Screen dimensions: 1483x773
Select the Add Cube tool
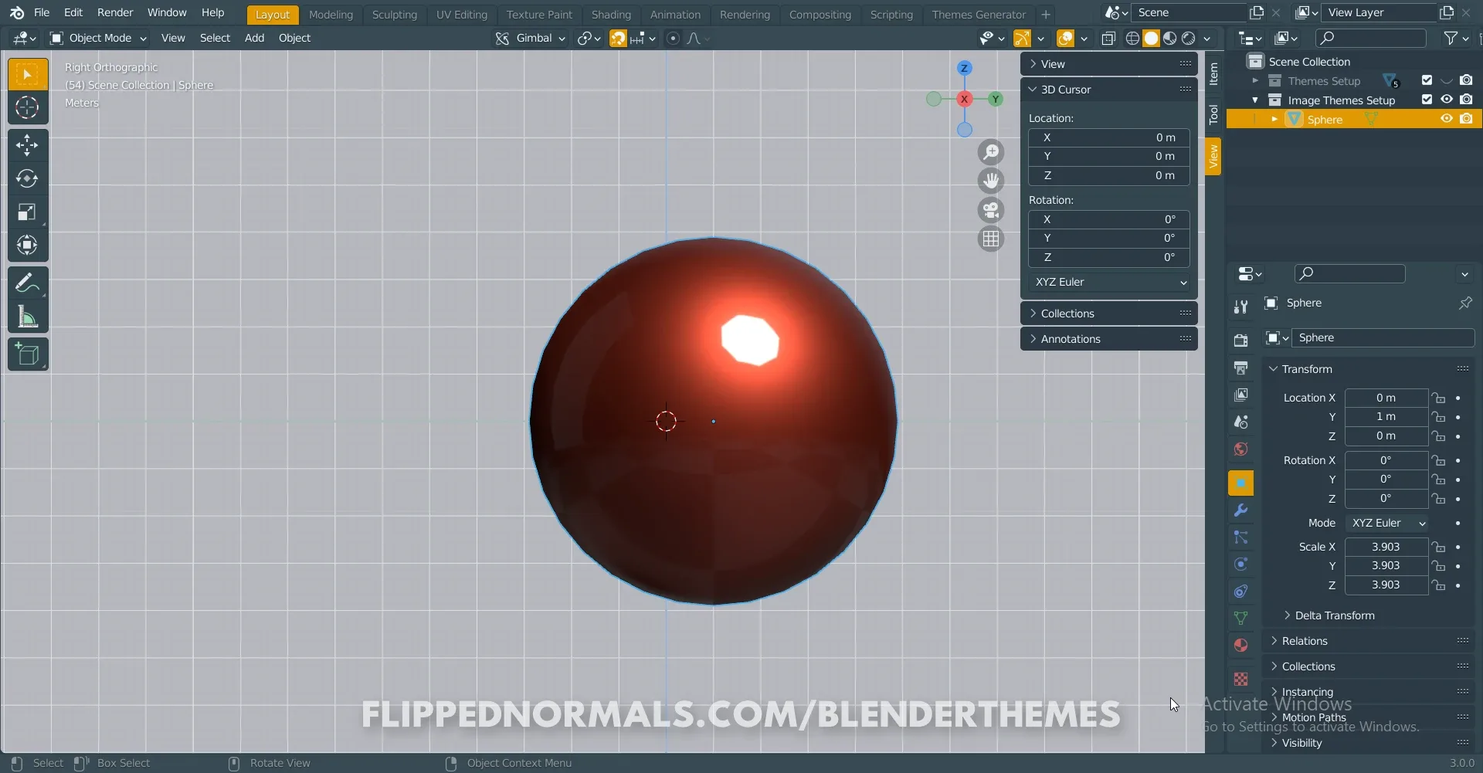[28, 354]
